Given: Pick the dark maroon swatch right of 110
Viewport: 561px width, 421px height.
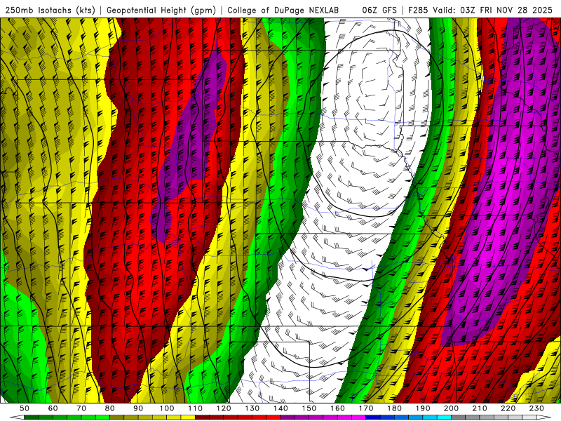Looking at the screenshot, I should click(202, 417).
